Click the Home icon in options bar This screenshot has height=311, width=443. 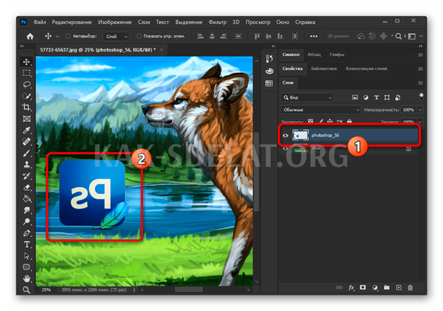[30, 36]
